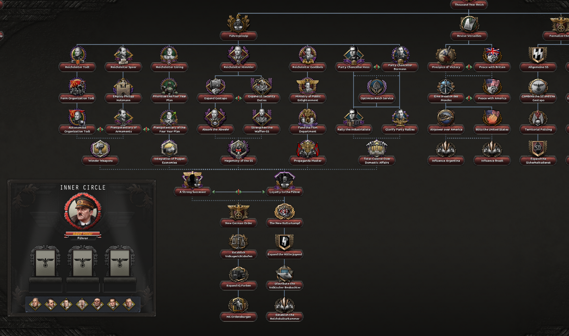Select Total Control Over Domestic Affairs

coord(377,152)
